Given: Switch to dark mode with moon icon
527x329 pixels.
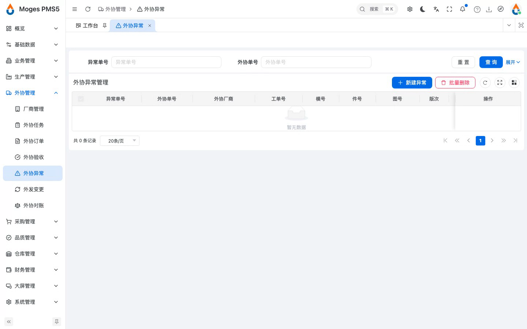Looking at the screenshot, I should (x=423, y=9).
